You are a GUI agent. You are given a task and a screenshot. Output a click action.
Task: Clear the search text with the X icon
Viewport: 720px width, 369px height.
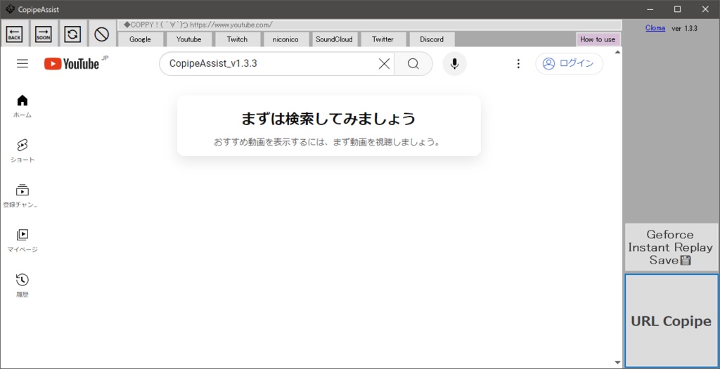[384, 64]
